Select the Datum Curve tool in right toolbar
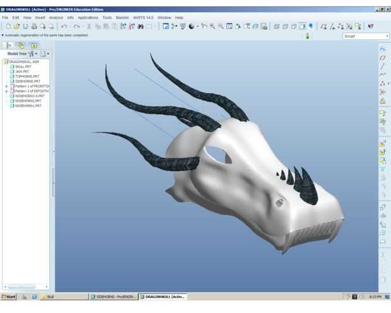Image resolution: width=391 pixels, height=313 pixels. pyautogui.click(x=383, y=74)
